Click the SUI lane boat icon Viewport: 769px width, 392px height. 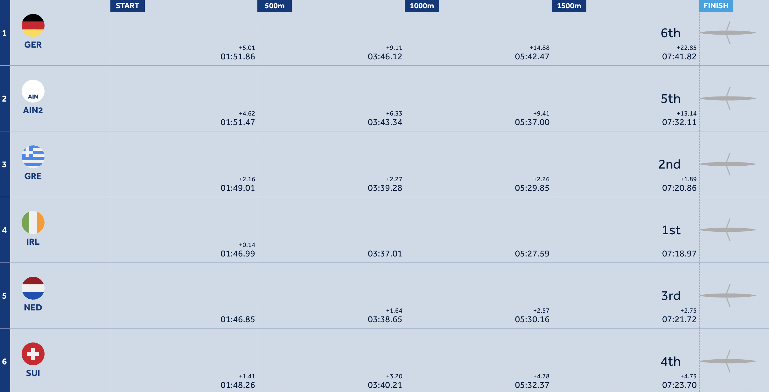pos(728,361)
